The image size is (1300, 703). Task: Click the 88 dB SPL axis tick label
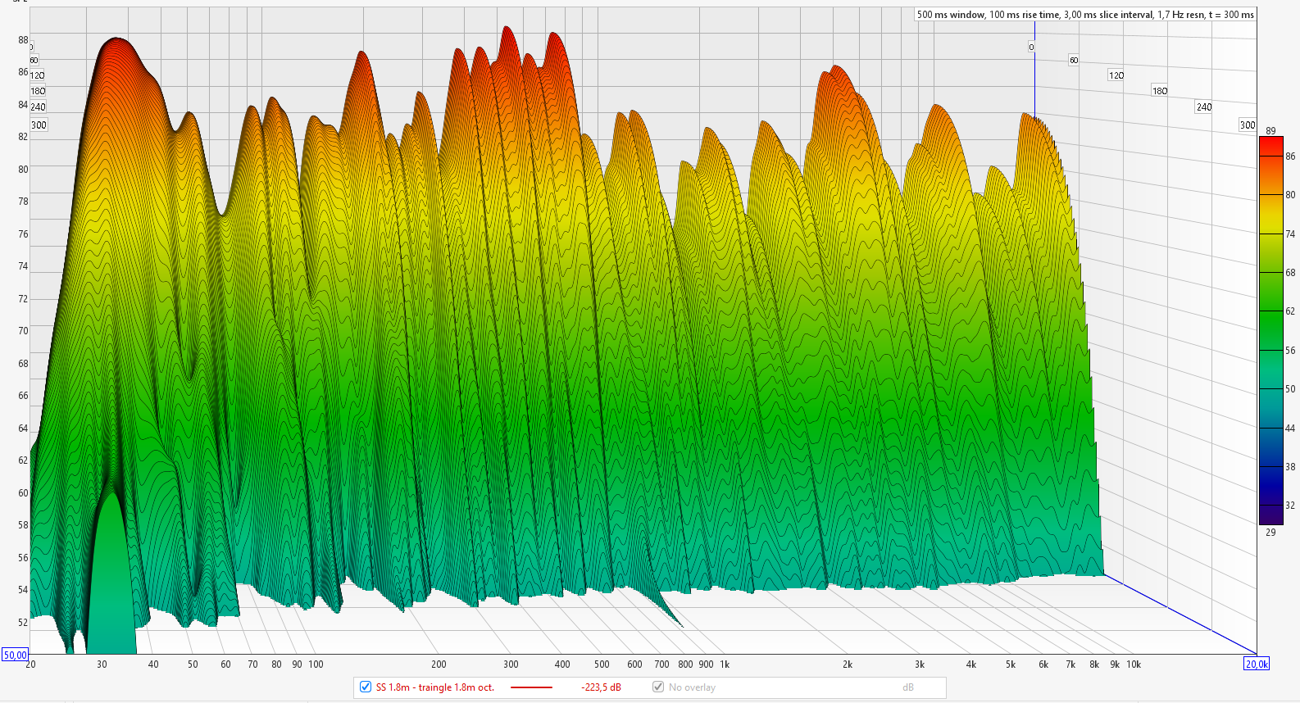pyautogui.click(x=23, y=40)
